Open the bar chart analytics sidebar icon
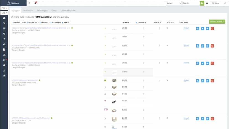 (4, 55)
